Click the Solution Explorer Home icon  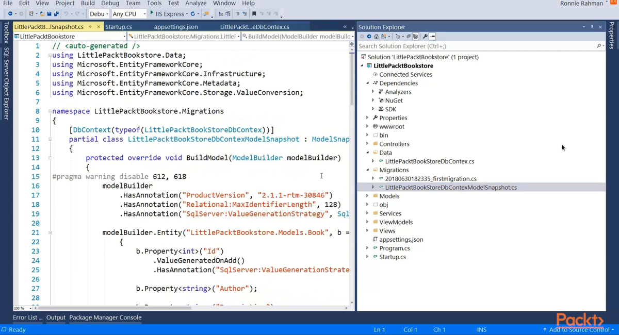click(x=376, y=36)
